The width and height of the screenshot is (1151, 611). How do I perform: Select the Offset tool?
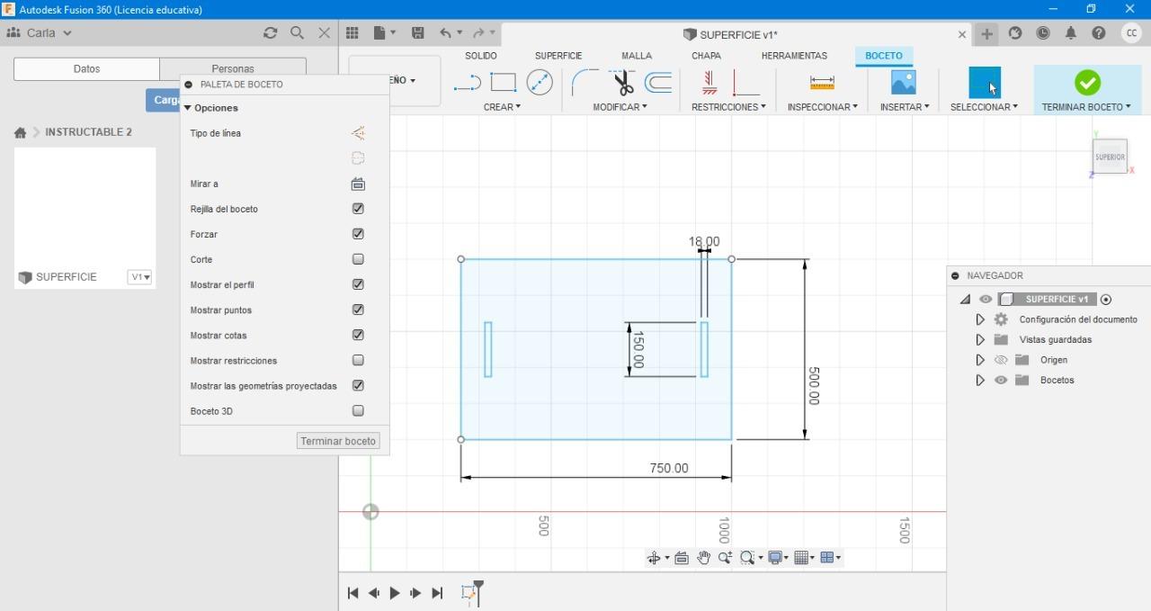(x=659, y=84)
